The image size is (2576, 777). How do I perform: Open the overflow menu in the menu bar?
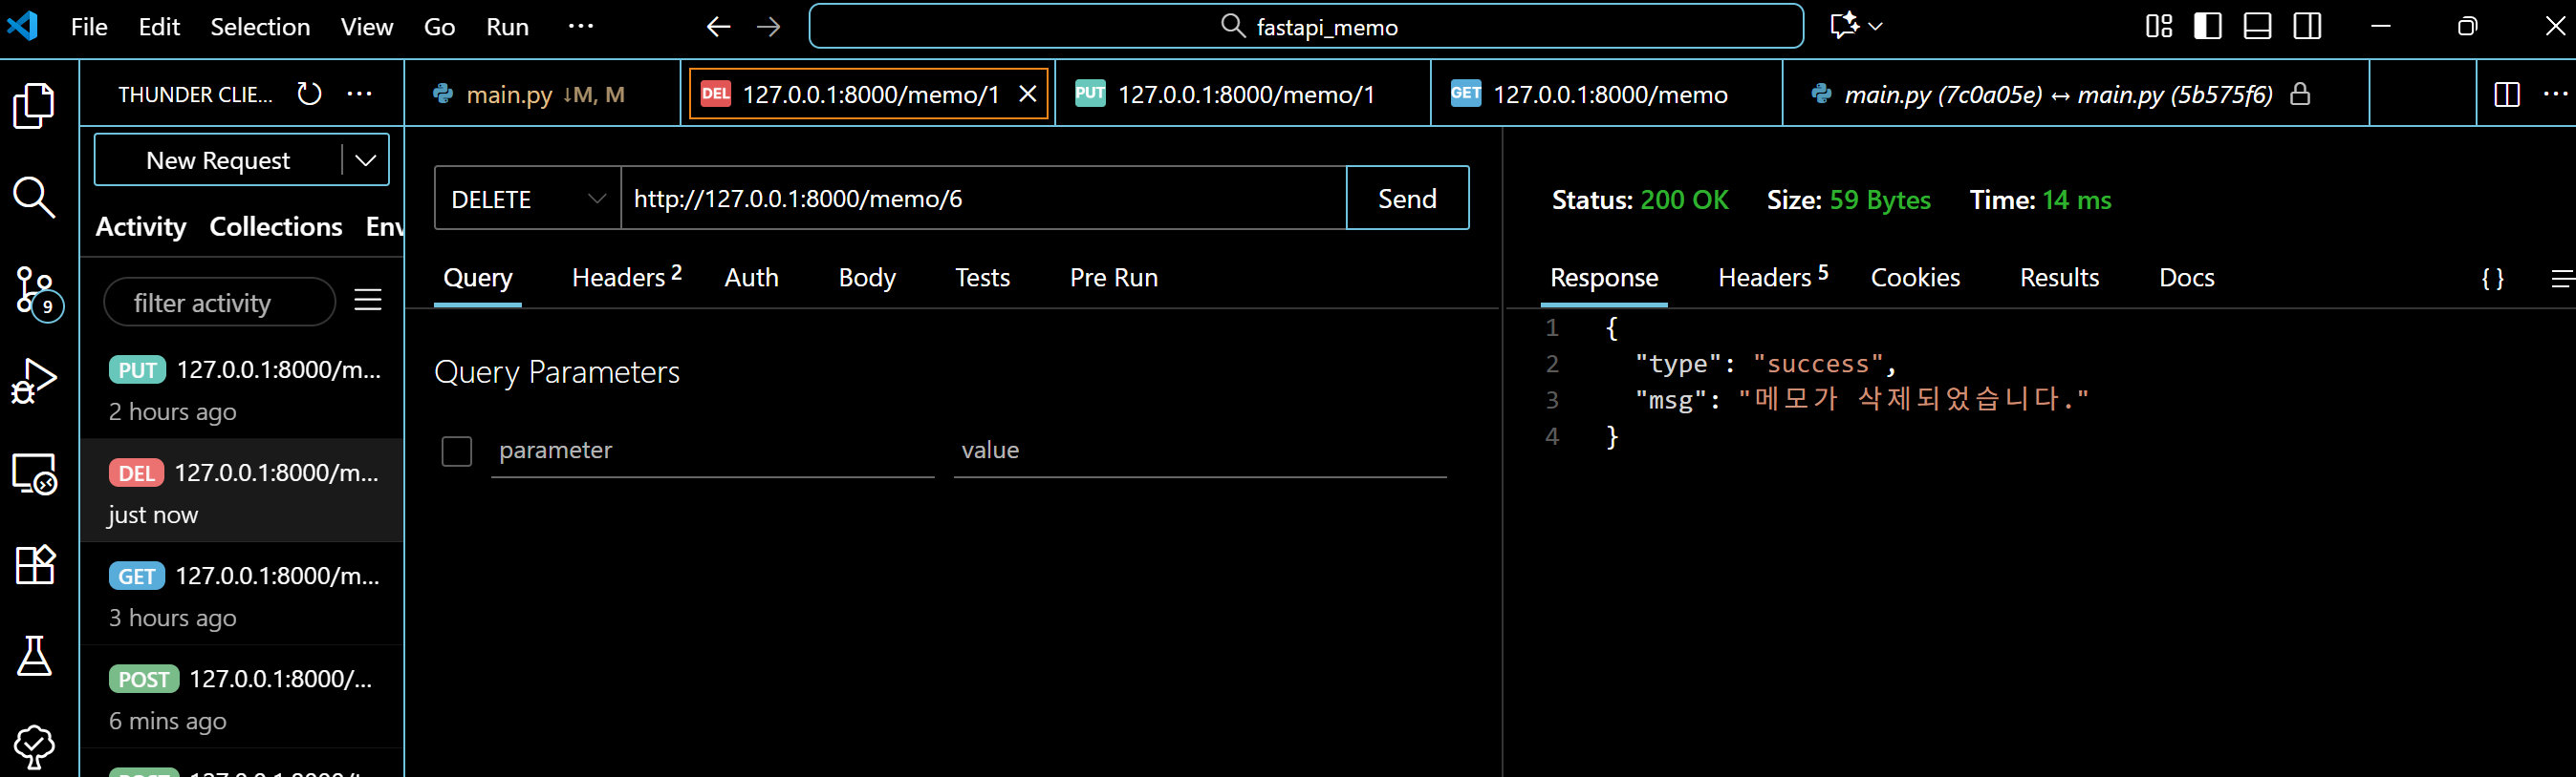(x=580, y=27)
